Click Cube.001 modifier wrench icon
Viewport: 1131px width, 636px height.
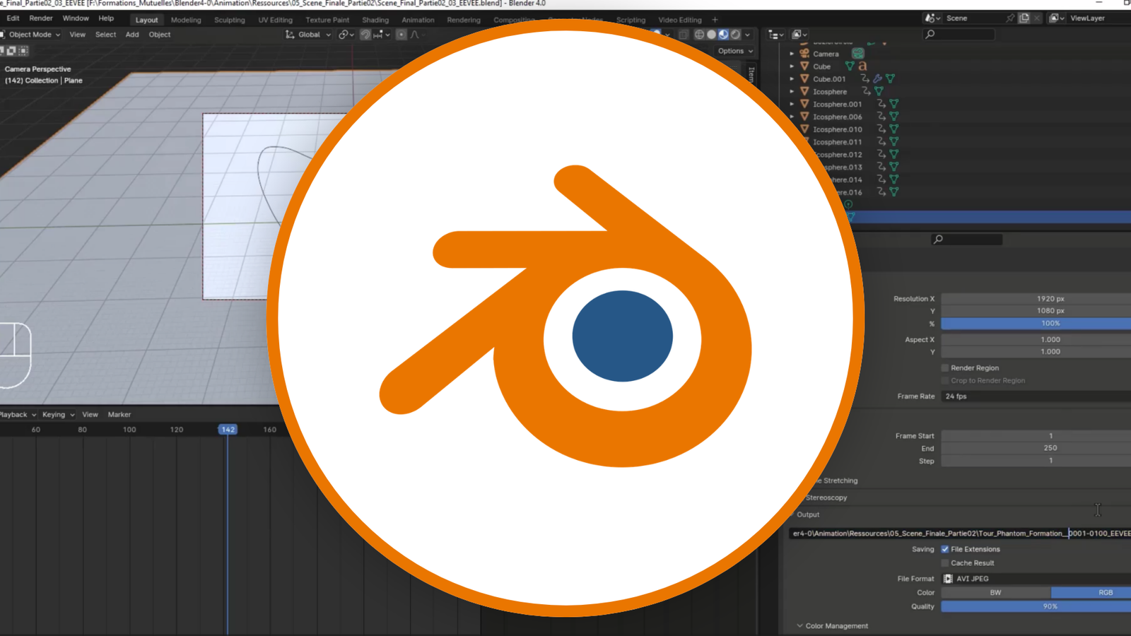click(x=877, y=78)
